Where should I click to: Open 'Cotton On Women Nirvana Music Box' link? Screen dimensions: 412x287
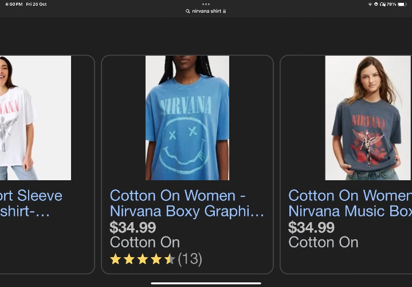[350, 203]
